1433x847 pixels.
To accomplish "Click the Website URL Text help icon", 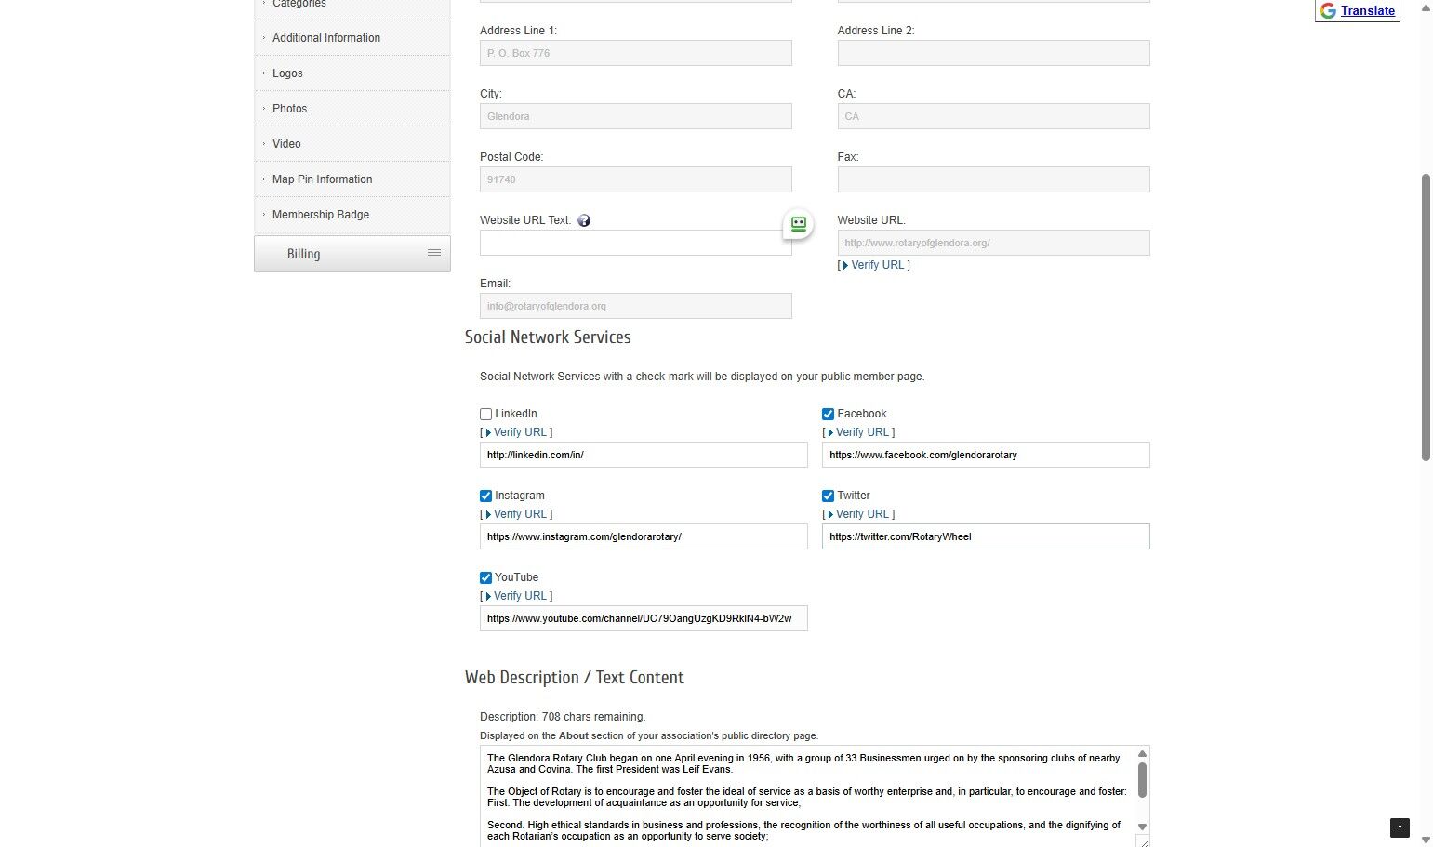I will [584, 220].
